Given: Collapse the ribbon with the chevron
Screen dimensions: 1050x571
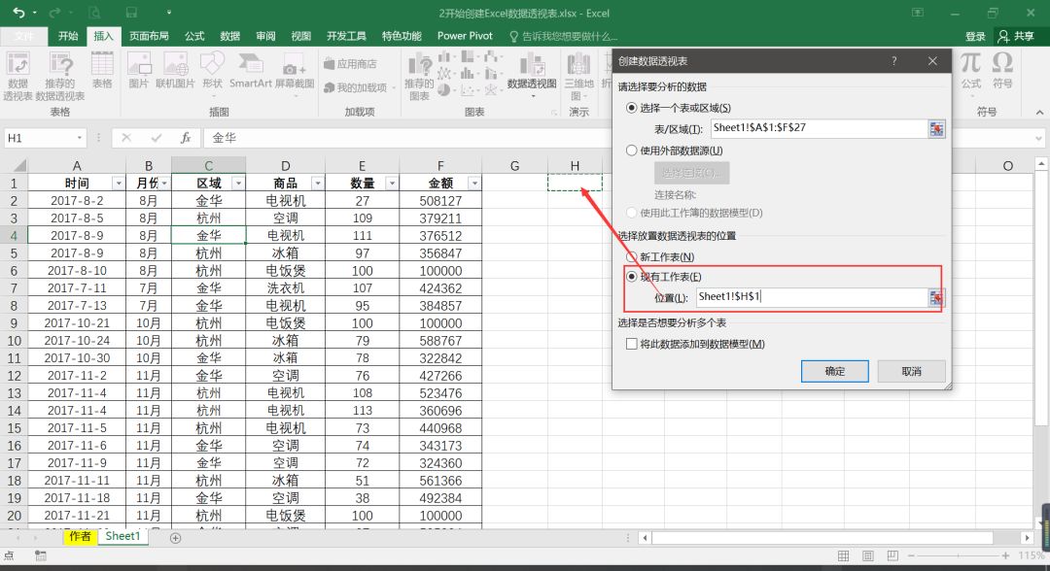Looking at the screenshot, I should (1039, 113).
